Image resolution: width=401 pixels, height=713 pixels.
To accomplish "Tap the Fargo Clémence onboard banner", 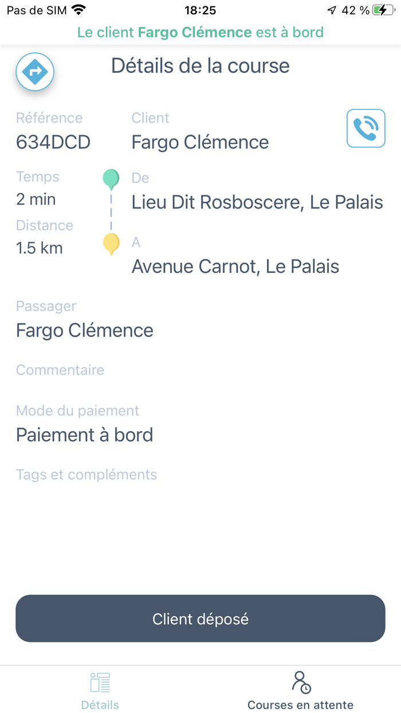I will coord(200,32).
